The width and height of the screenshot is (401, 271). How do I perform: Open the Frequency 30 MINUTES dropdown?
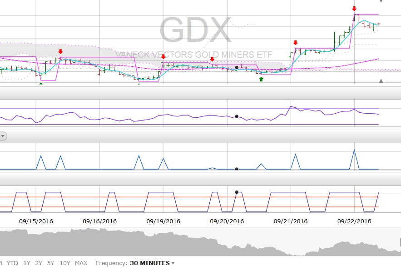(152, 263)
